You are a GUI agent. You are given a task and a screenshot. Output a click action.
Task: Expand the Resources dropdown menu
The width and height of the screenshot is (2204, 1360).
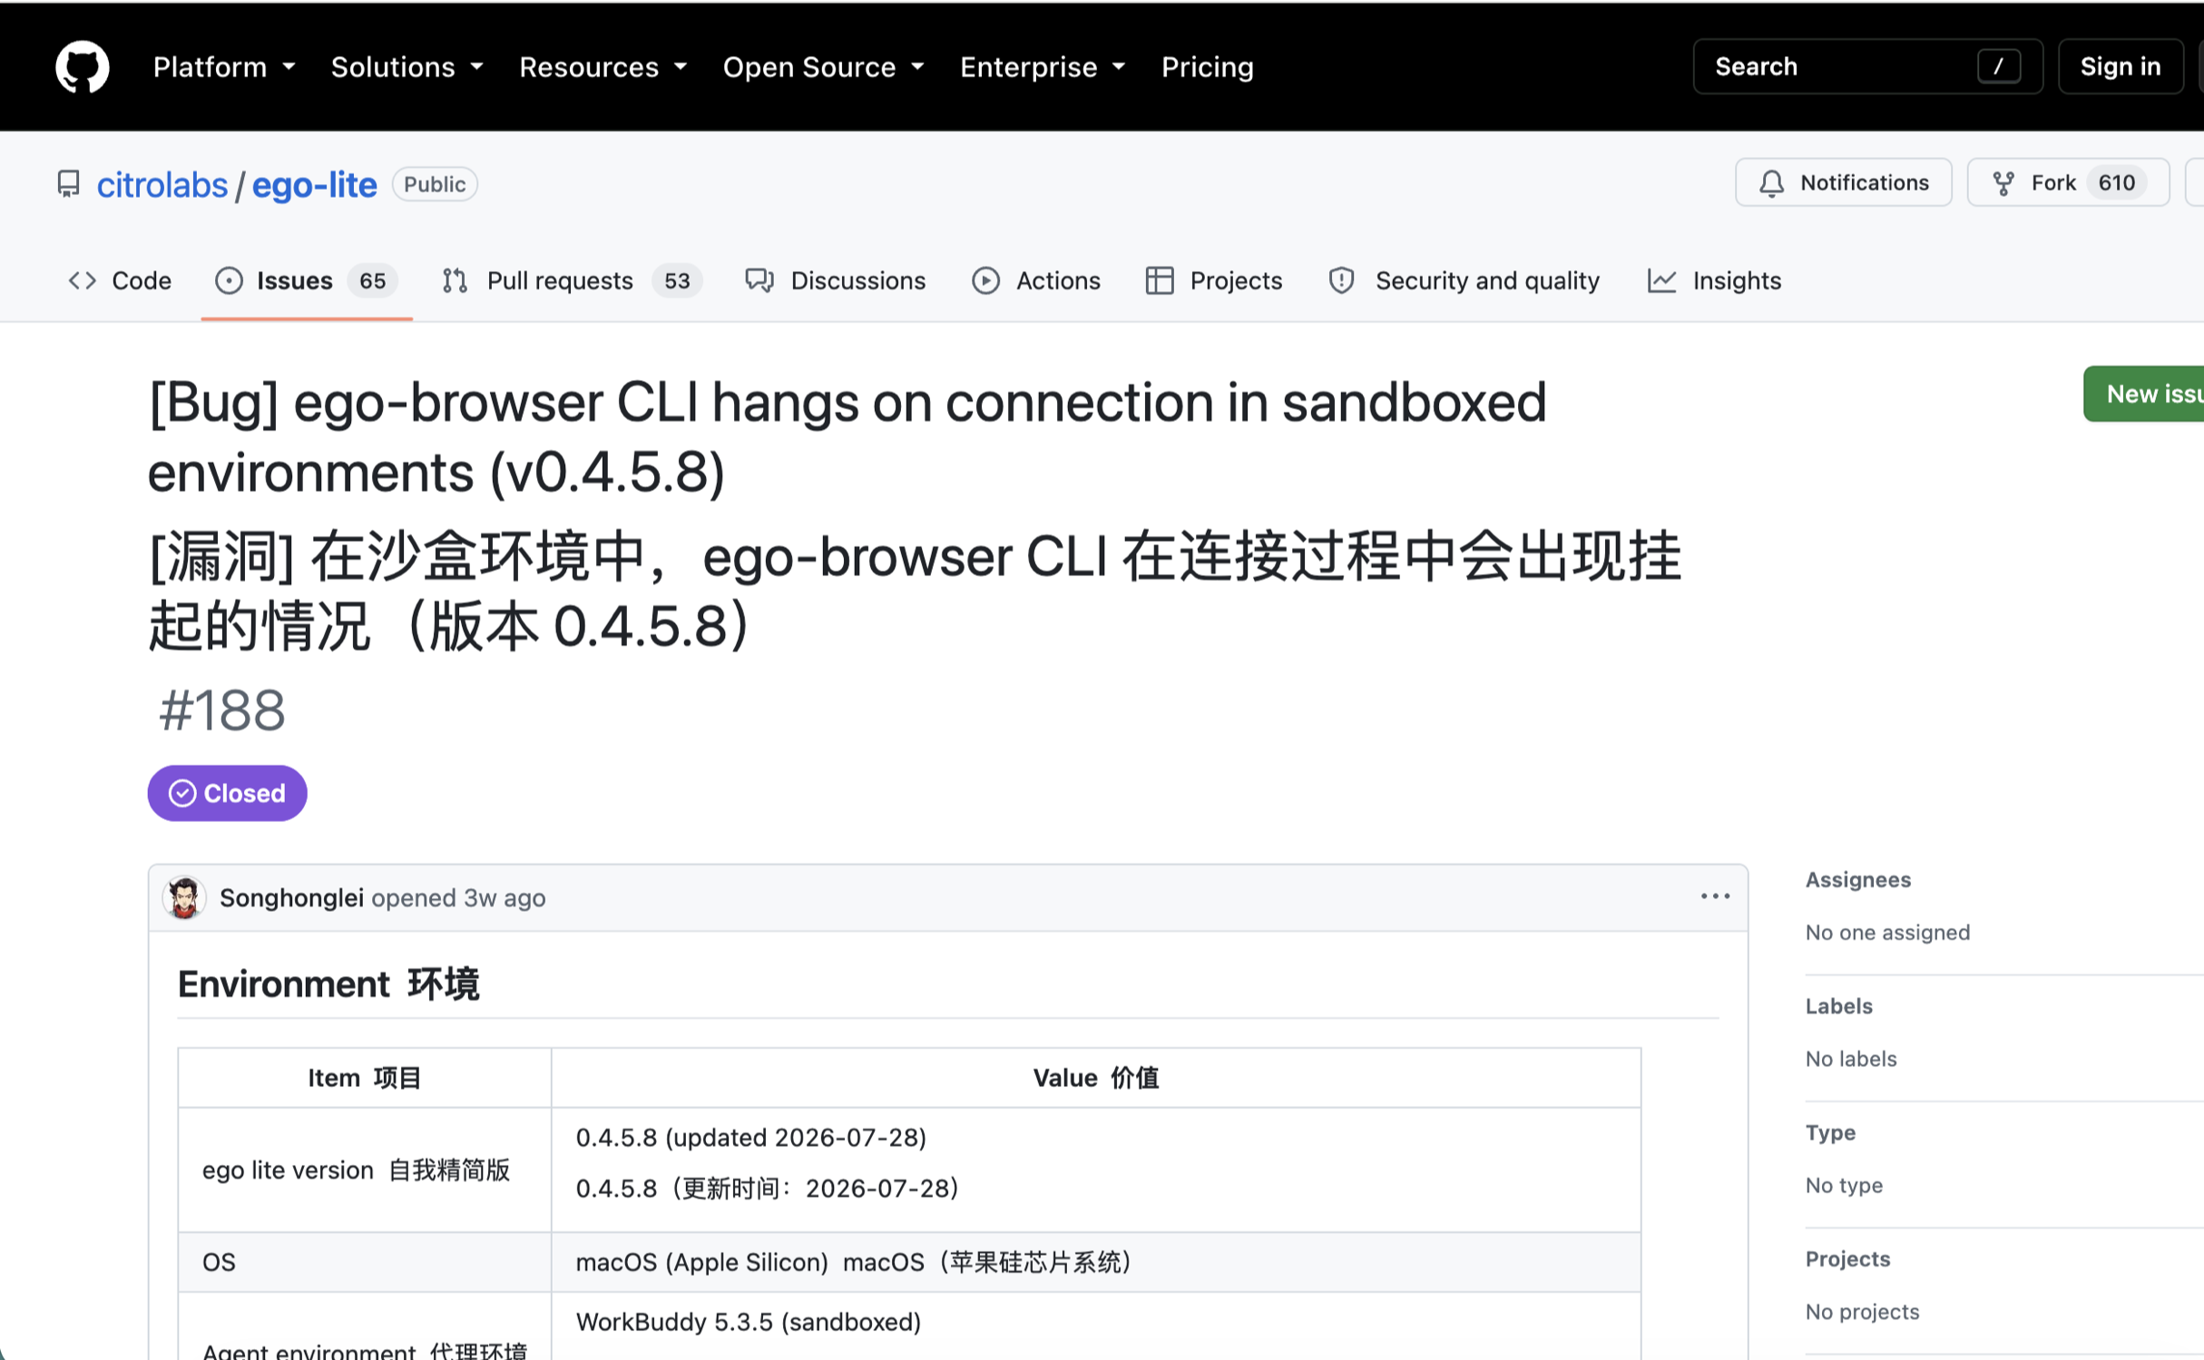603,66
